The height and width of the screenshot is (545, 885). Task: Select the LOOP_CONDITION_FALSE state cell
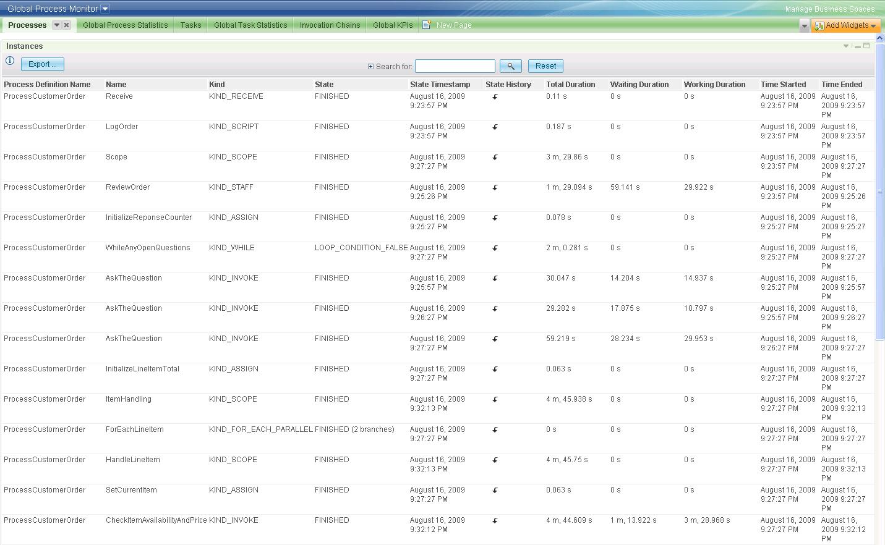coord(361,248)
